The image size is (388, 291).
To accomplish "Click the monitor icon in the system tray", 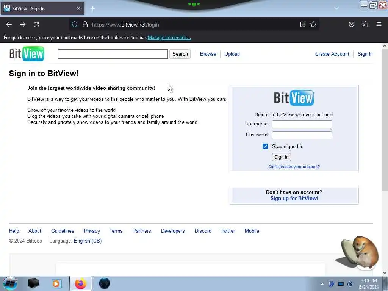I will click(341, 284).
